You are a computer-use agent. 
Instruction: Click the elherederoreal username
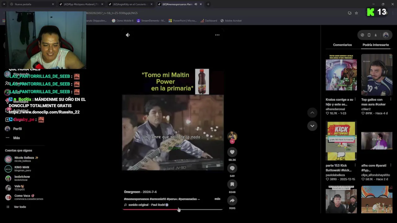pyautogui.click(x=335, y=109)
